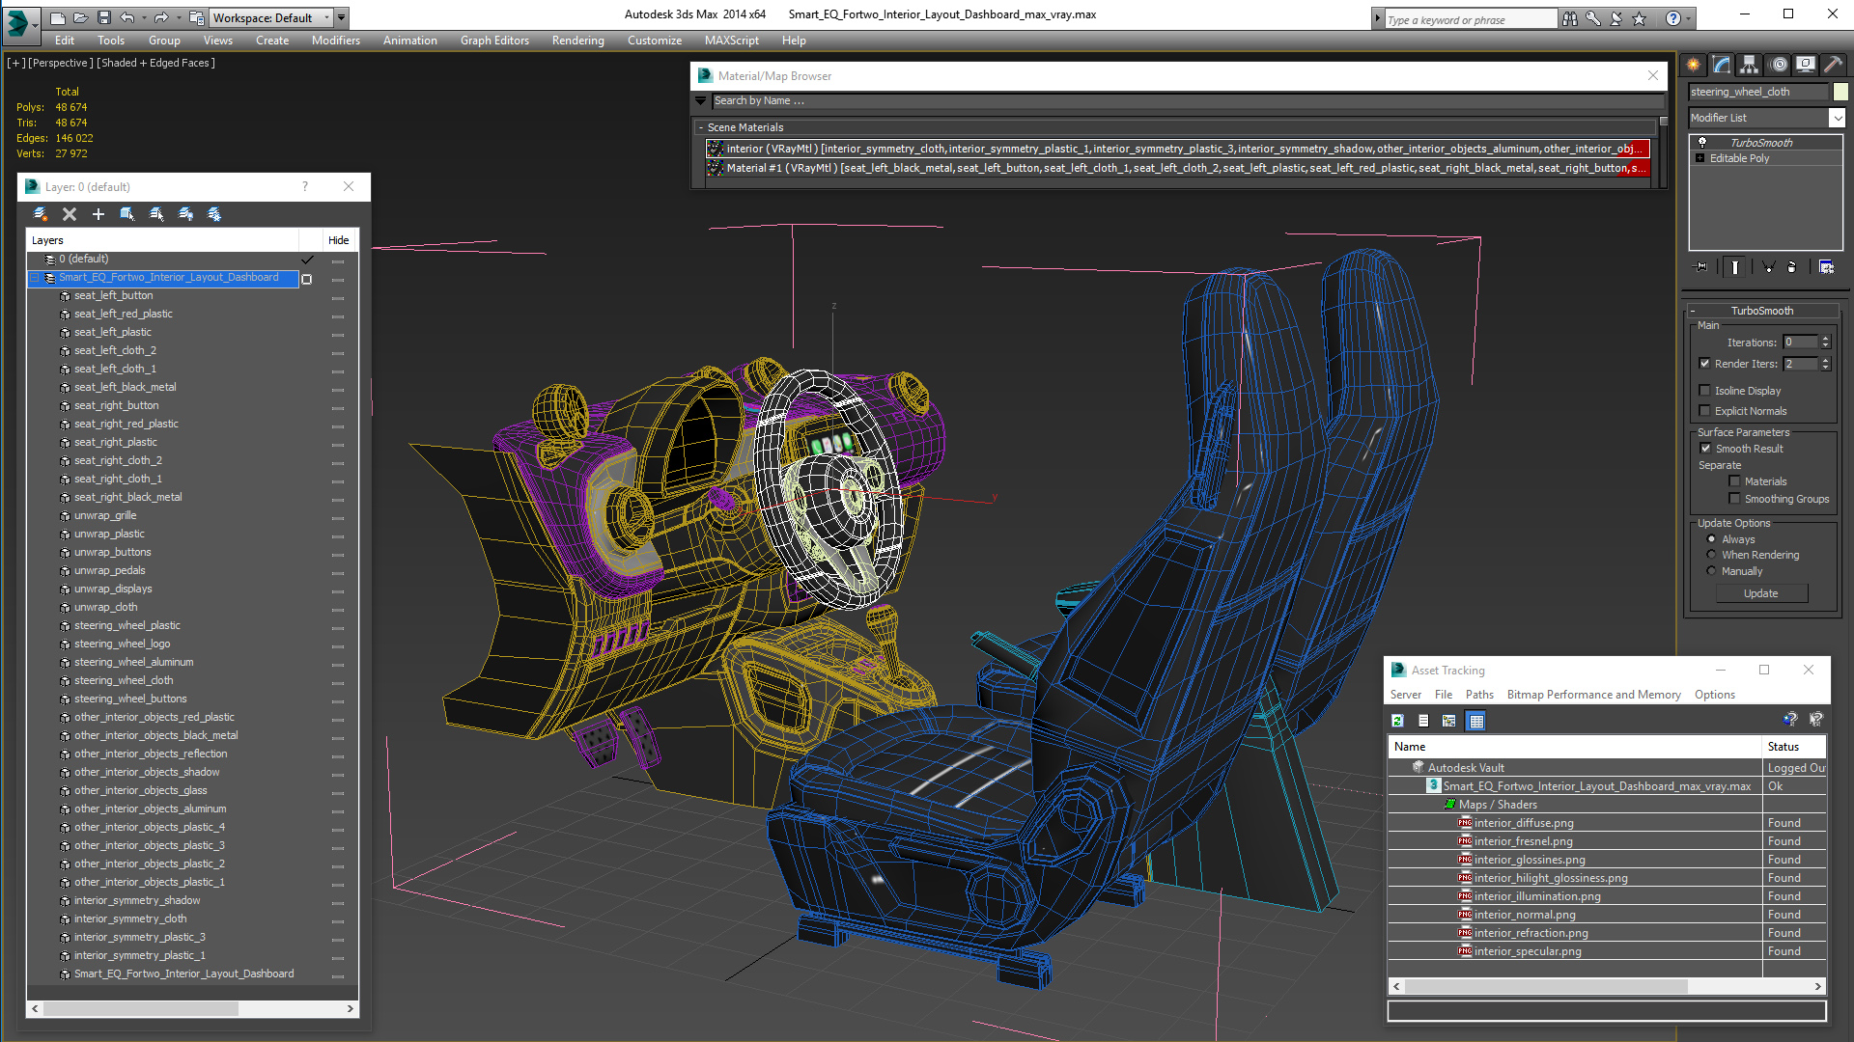The width and height of the screenshot is (1854, 1042).
Task: Click the Perspective viewport label
Action: coord(61,63)
